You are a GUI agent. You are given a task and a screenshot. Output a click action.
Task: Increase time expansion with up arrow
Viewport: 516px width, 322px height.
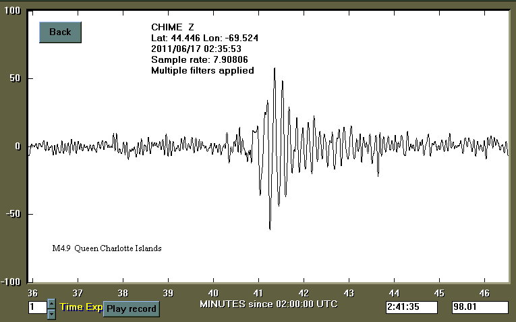pos(51,304)
